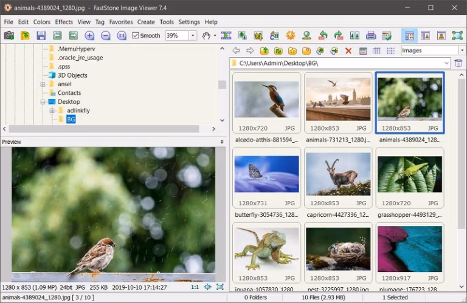
Task: Open the Draw Board text icon
Action: (x=275, y=36)
